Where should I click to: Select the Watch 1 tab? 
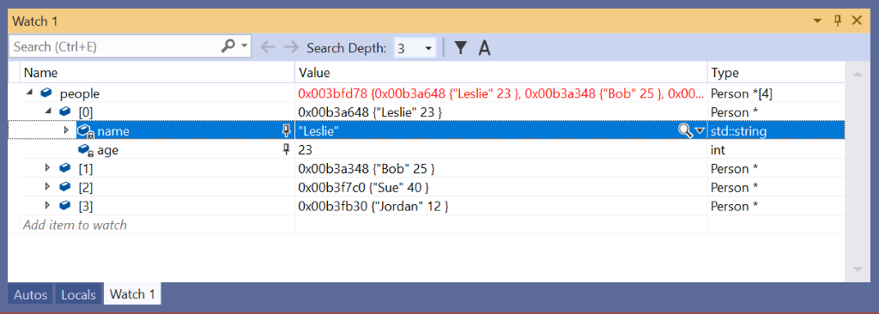click(x=132, y=294)
